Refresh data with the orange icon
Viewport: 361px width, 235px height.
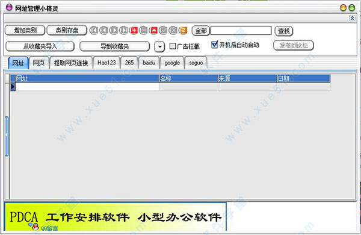pos(184,31)
